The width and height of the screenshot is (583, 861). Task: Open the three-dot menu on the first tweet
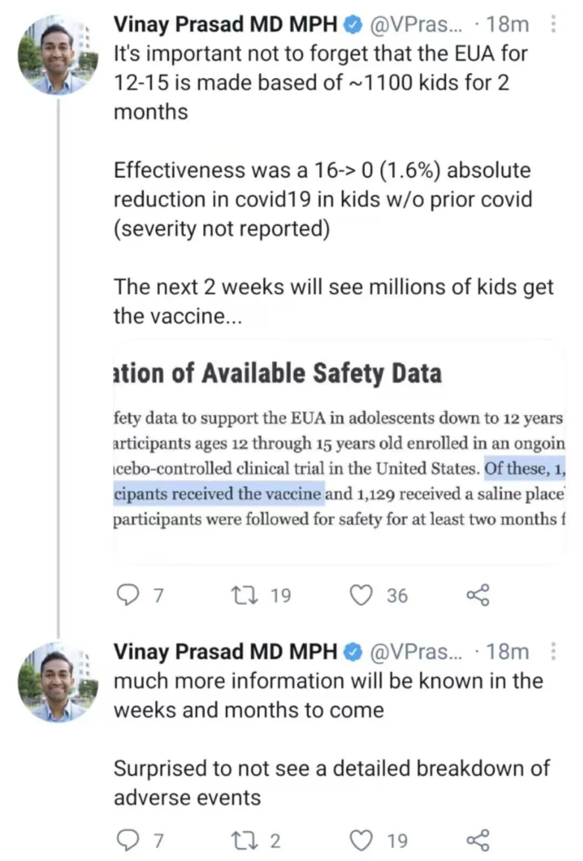553,24
